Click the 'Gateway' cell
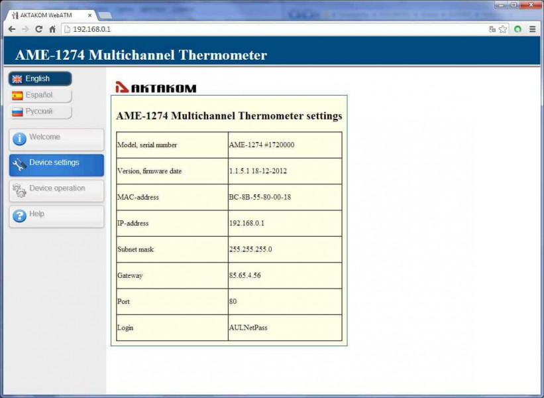544x398 pixels. (172, 275)
